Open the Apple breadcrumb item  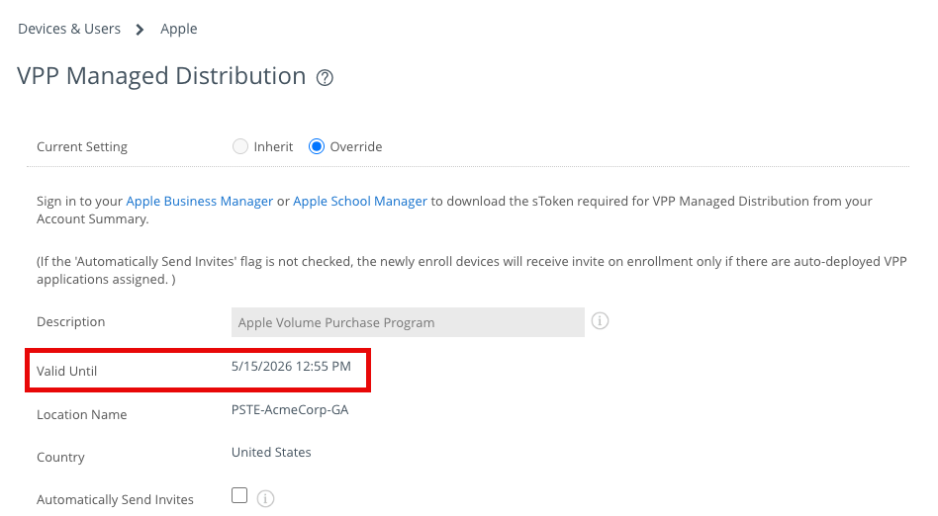(179, 29)
